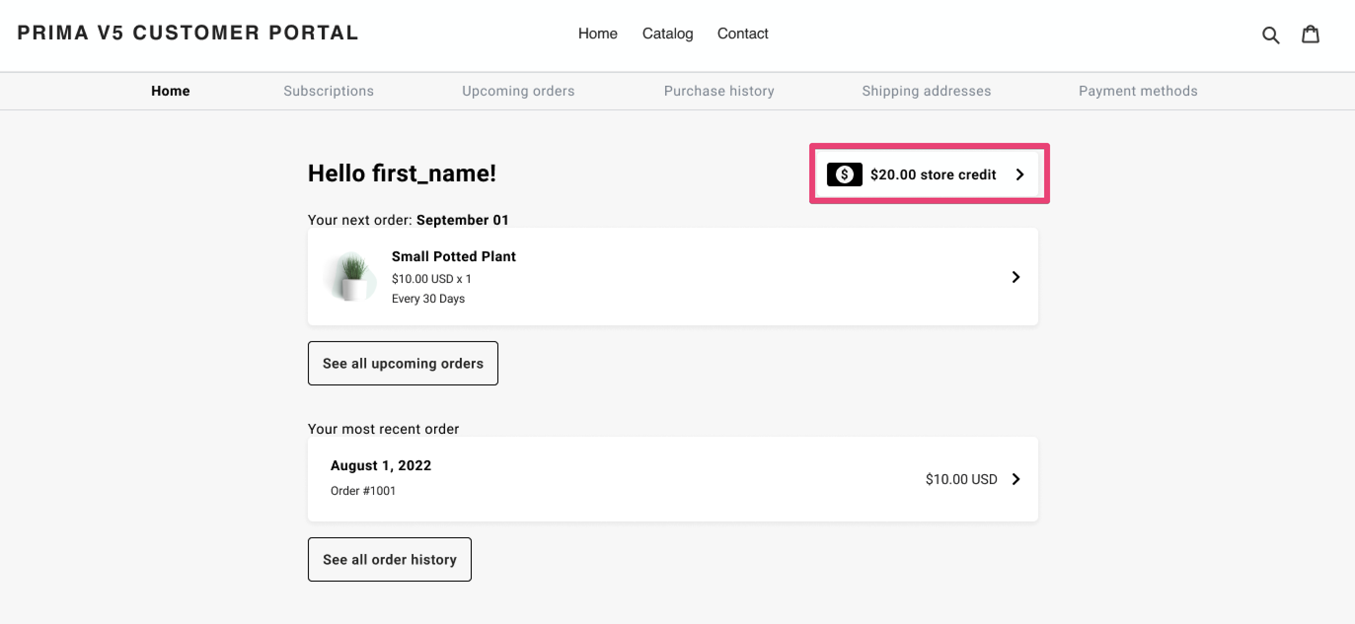The height and width of the screenshot is (624, 1355).
Task: Switch to the Subscriptions tab
Action: tap(328, 91)
